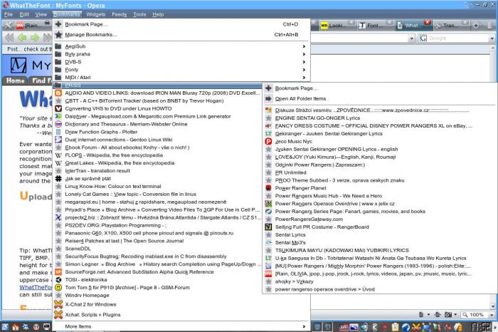Switch to the Looki... browser tab
Screen dimensions: 498x332
point(337,26)
